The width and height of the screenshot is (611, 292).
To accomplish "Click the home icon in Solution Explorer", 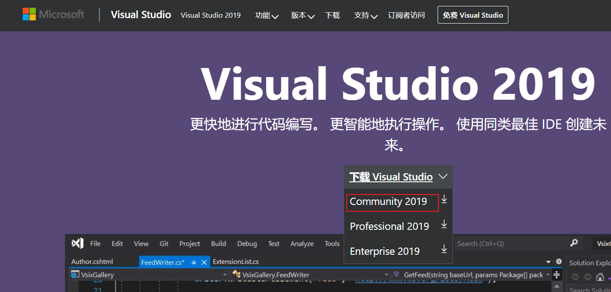I will (x=600, y=277).
